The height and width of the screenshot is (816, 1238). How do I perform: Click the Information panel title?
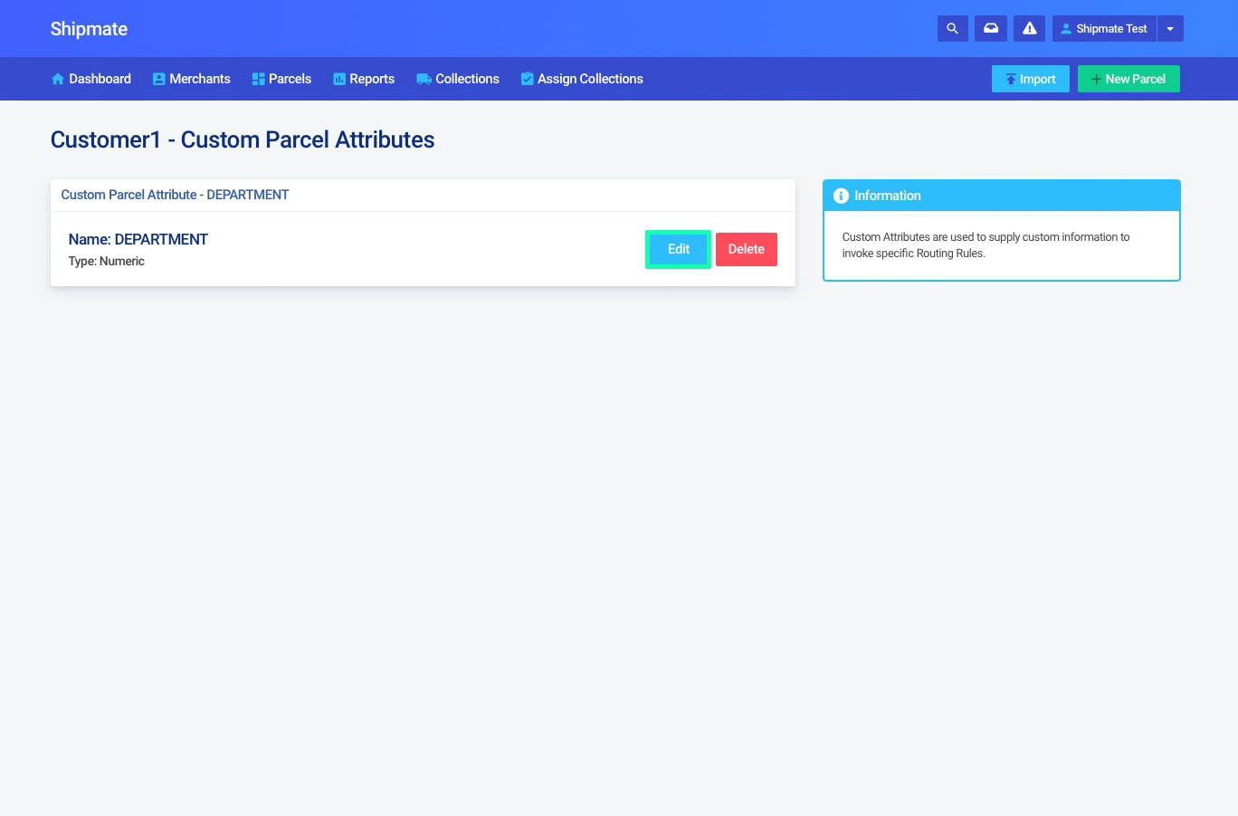tap(888, 196)
